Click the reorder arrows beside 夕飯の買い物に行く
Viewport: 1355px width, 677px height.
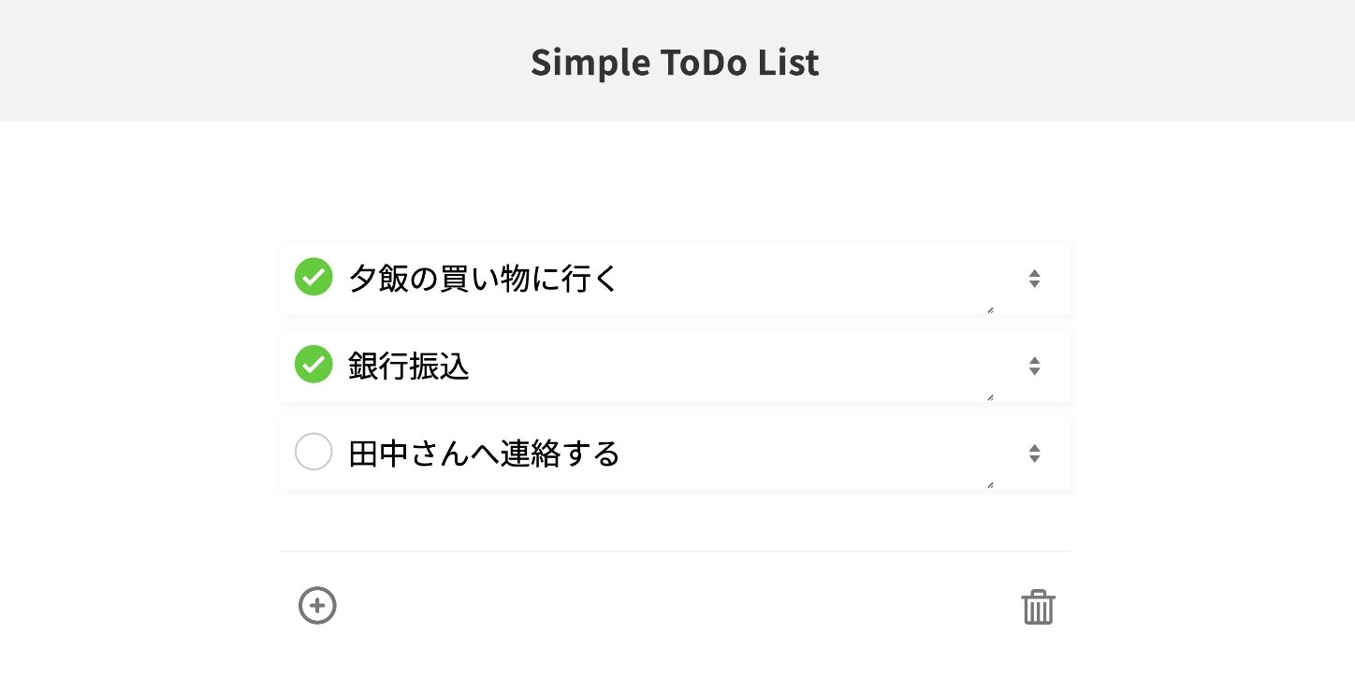pos(1034,278)
